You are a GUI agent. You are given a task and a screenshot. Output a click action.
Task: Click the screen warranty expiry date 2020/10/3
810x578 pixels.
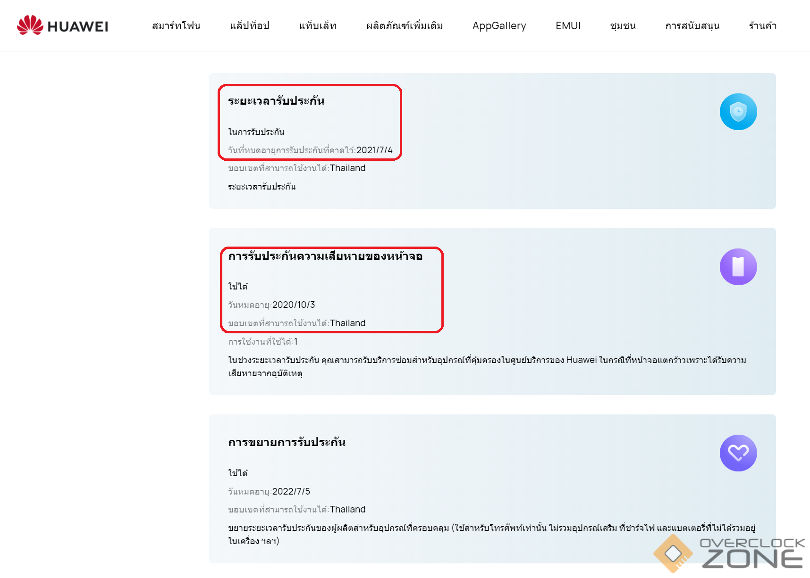coord(294,305)
